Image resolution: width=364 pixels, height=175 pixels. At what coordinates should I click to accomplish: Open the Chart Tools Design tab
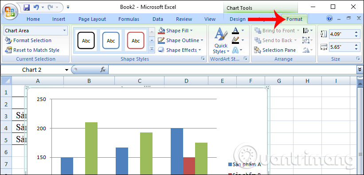[238, 19]
